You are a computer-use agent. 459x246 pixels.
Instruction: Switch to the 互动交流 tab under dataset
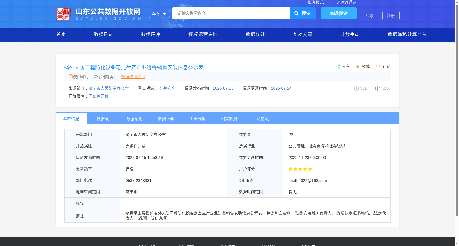261,119
